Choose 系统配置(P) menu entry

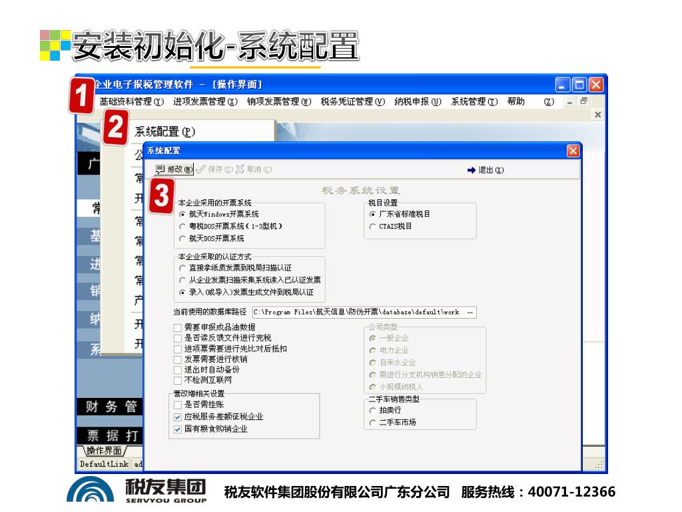click(165, 131)
